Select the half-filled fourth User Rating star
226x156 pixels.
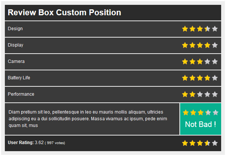[207, 143]
